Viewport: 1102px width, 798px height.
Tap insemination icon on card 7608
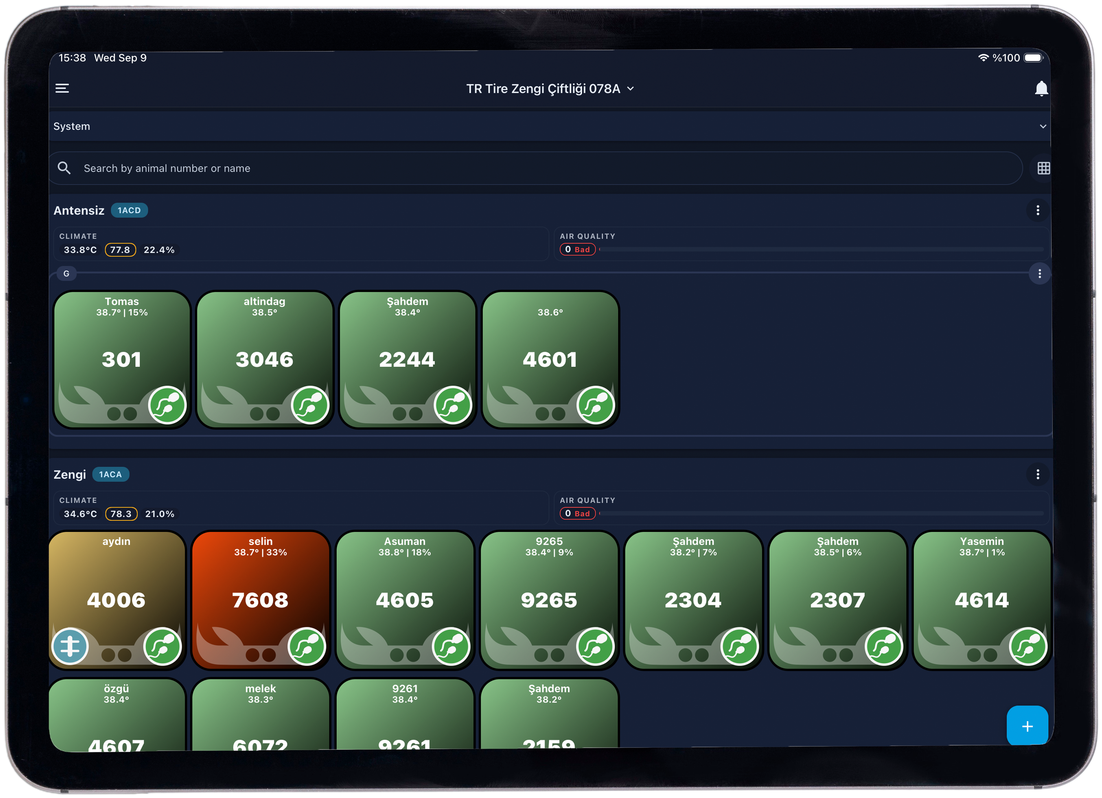coord(307,646)
